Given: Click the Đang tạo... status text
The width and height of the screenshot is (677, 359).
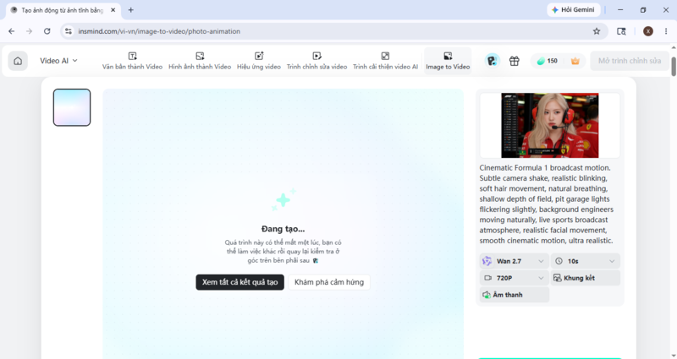Looking at the screenshot, I should 283,229.
